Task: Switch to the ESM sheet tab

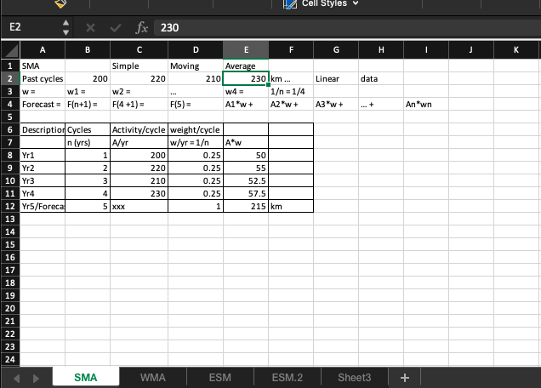Action: [x=219, y=378]
